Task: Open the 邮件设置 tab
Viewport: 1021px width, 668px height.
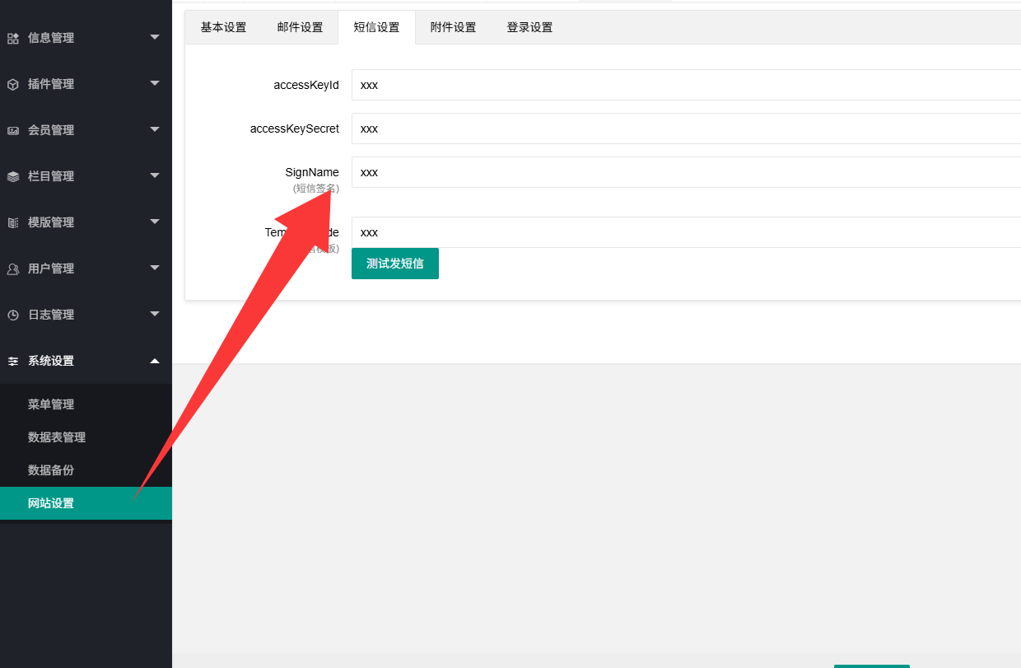Action: [300, 27]
